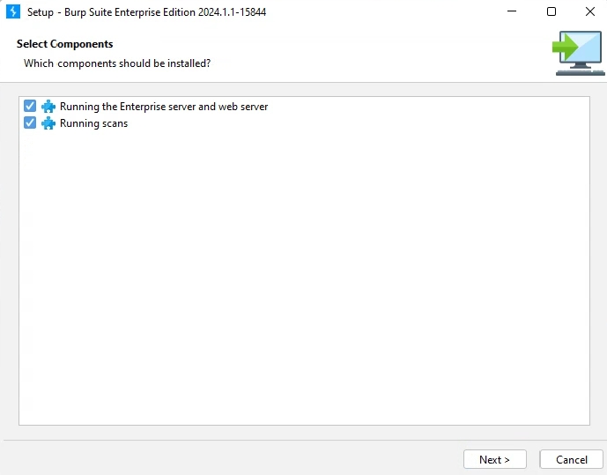Viewport: 607px width, 475px height.
Task: Click the installer computer graphic icon
Action: pos(578,53)
